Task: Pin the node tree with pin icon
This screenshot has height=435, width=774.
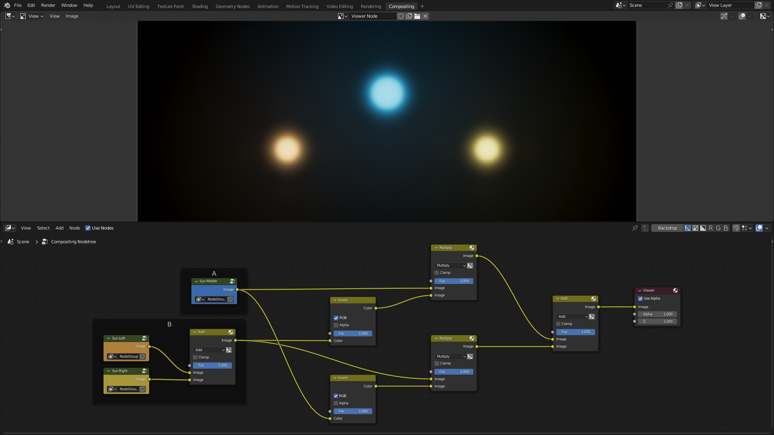Action: click(635, 228)
